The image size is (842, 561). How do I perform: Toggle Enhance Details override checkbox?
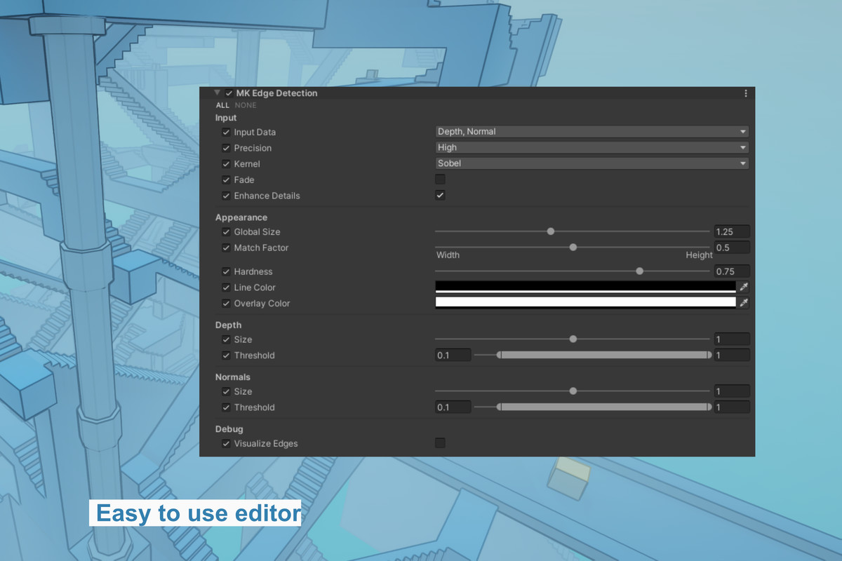[226, 196]
